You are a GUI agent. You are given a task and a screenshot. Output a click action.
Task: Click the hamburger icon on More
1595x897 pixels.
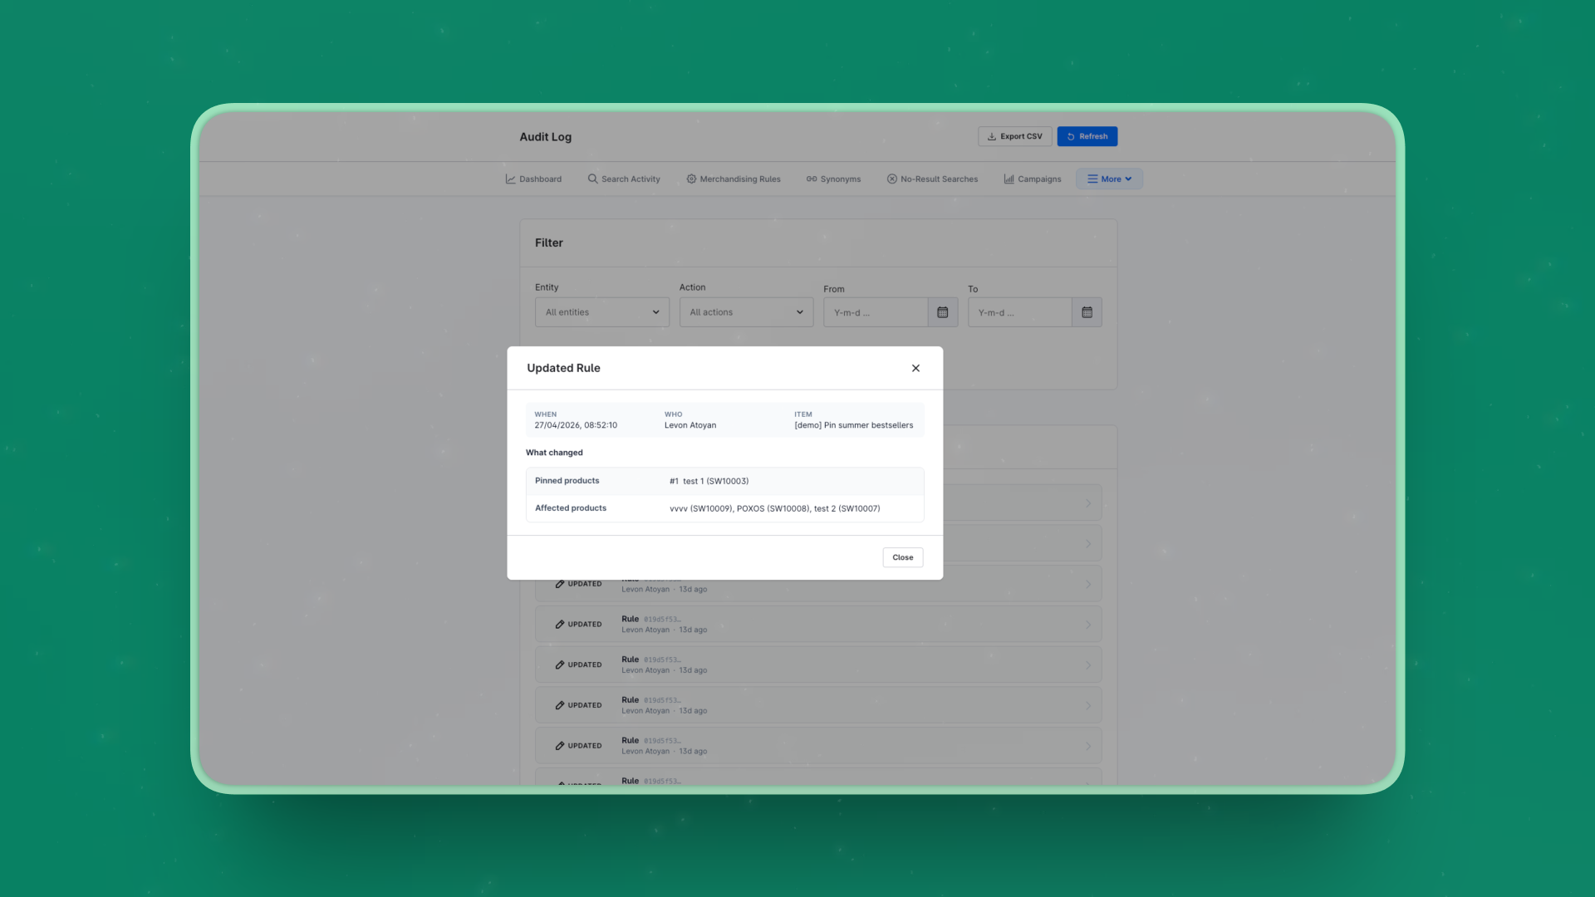[x=1092, y=179]
